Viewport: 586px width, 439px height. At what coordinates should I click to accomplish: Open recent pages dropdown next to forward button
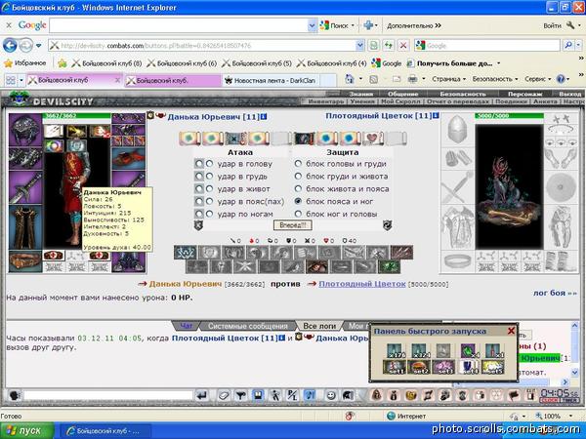click(39, 46)
